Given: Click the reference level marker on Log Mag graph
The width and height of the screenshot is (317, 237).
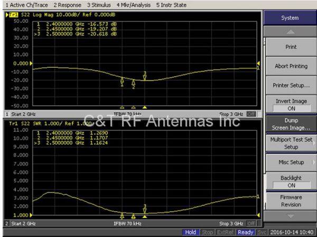Looking at the screenshot, I should point(5,63).
